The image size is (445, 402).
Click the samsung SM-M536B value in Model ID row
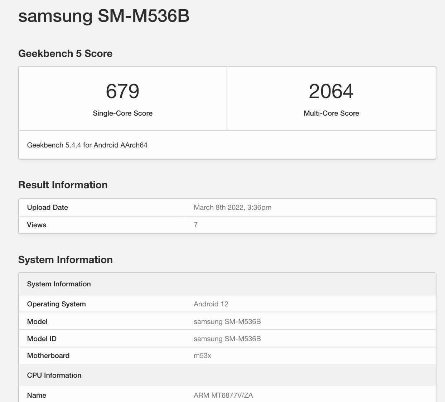tap(227, 339)
